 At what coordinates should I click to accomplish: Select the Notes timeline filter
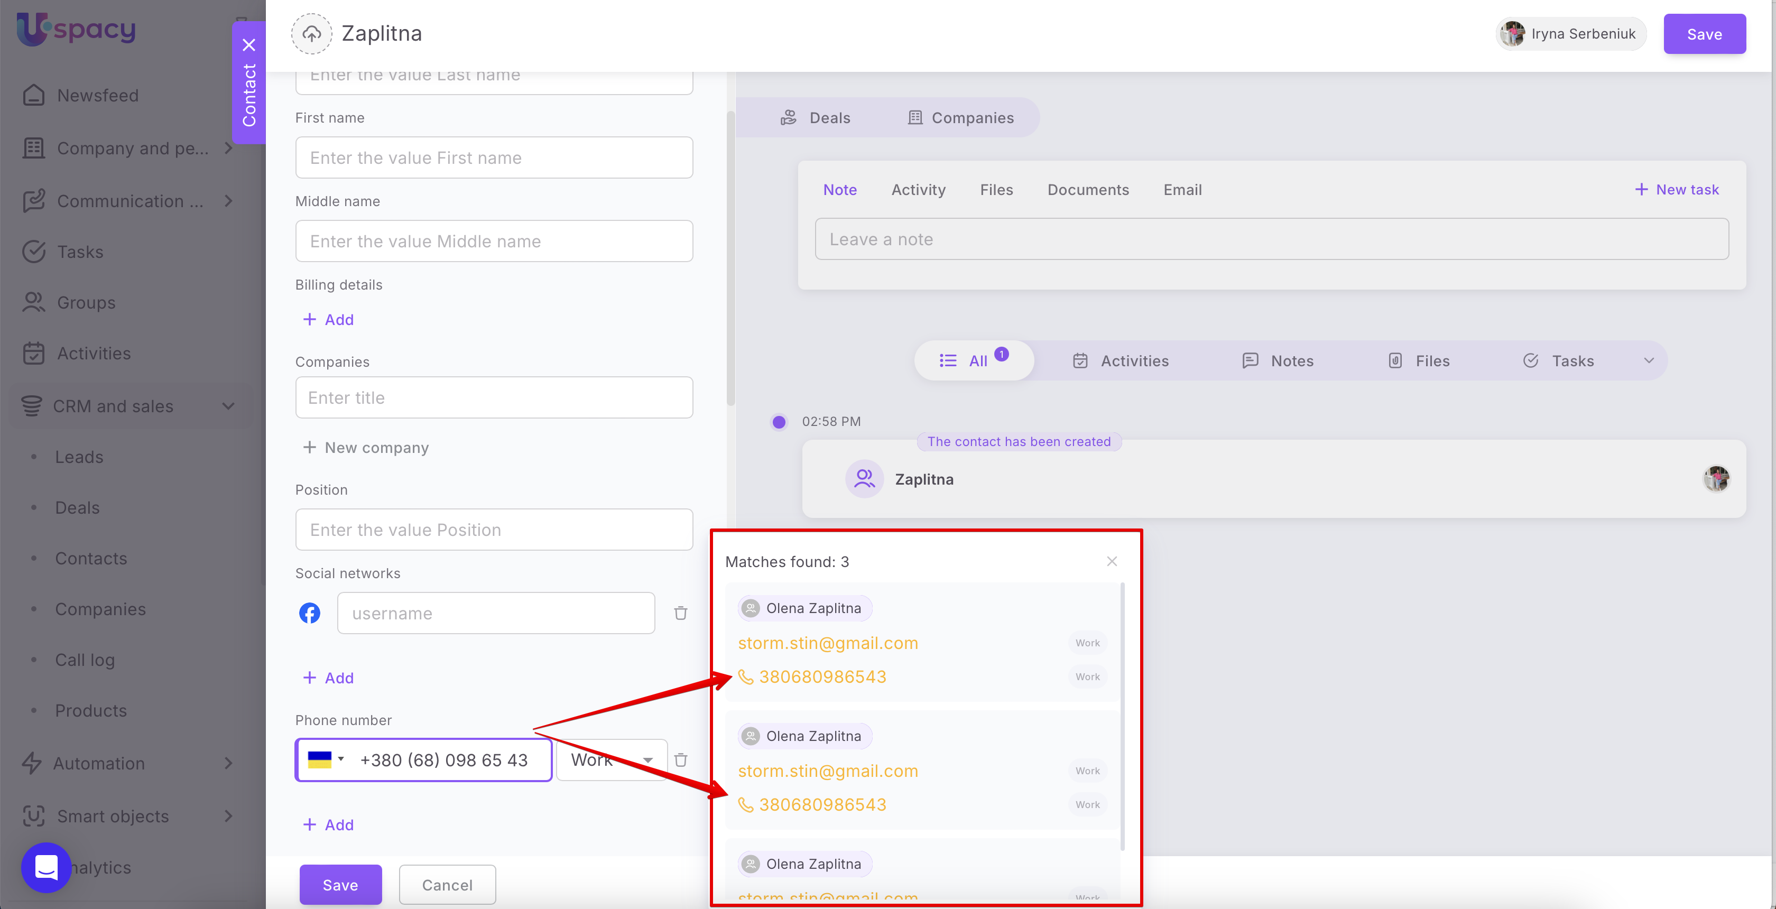(x=1278, y=360)
